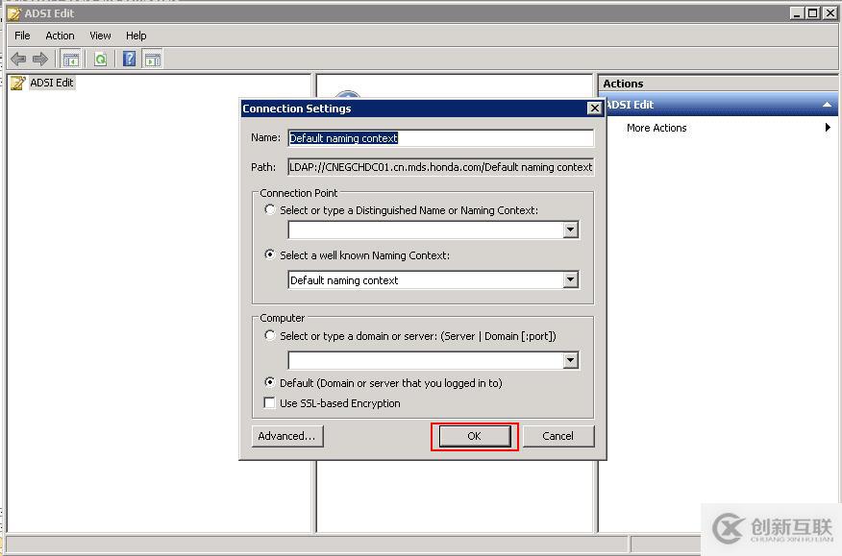The width and height of the screenshot is (842, 556).
Task: Choose the domain or server radio option
Action: coord(270,336)
